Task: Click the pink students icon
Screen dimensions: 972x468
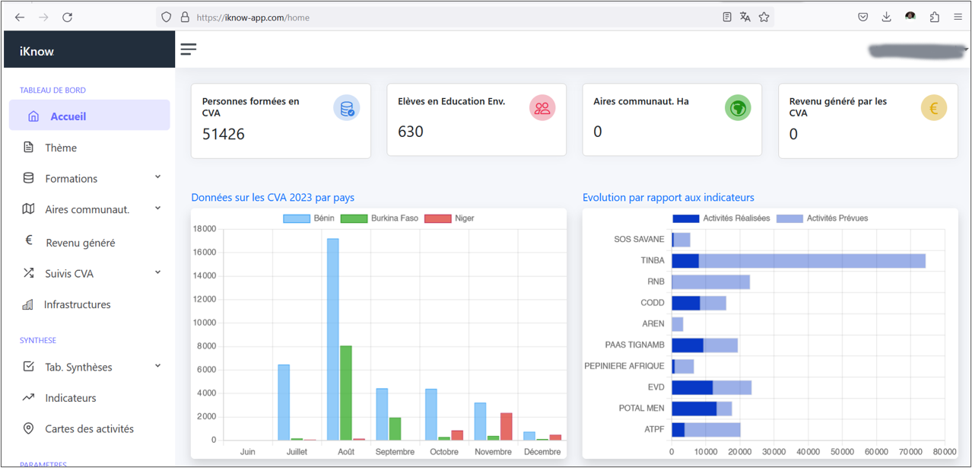Action: pos(542,108)
